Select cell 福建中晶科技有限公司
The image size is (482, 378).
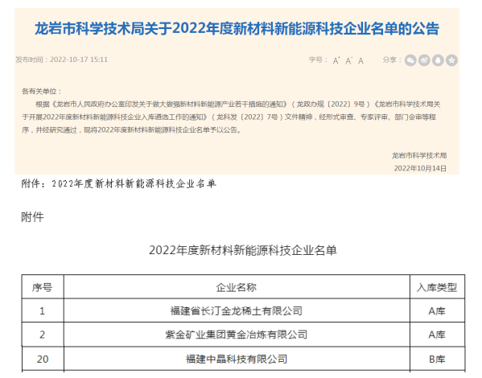(237, 359)
